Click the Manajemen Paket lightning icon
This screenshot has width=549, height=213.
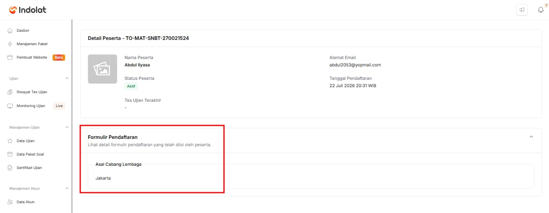click(10, 44)
